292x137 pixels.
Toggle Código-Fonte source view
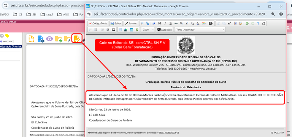[98, 23]
